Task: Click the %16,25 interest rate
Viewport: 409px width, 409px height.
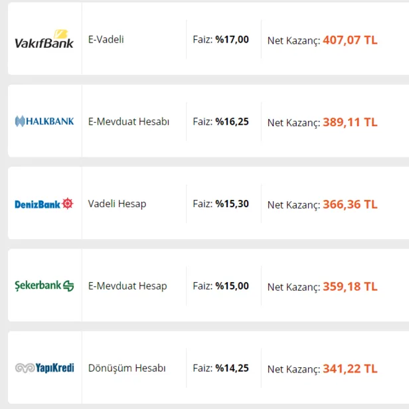Action: tap(232, 122)
